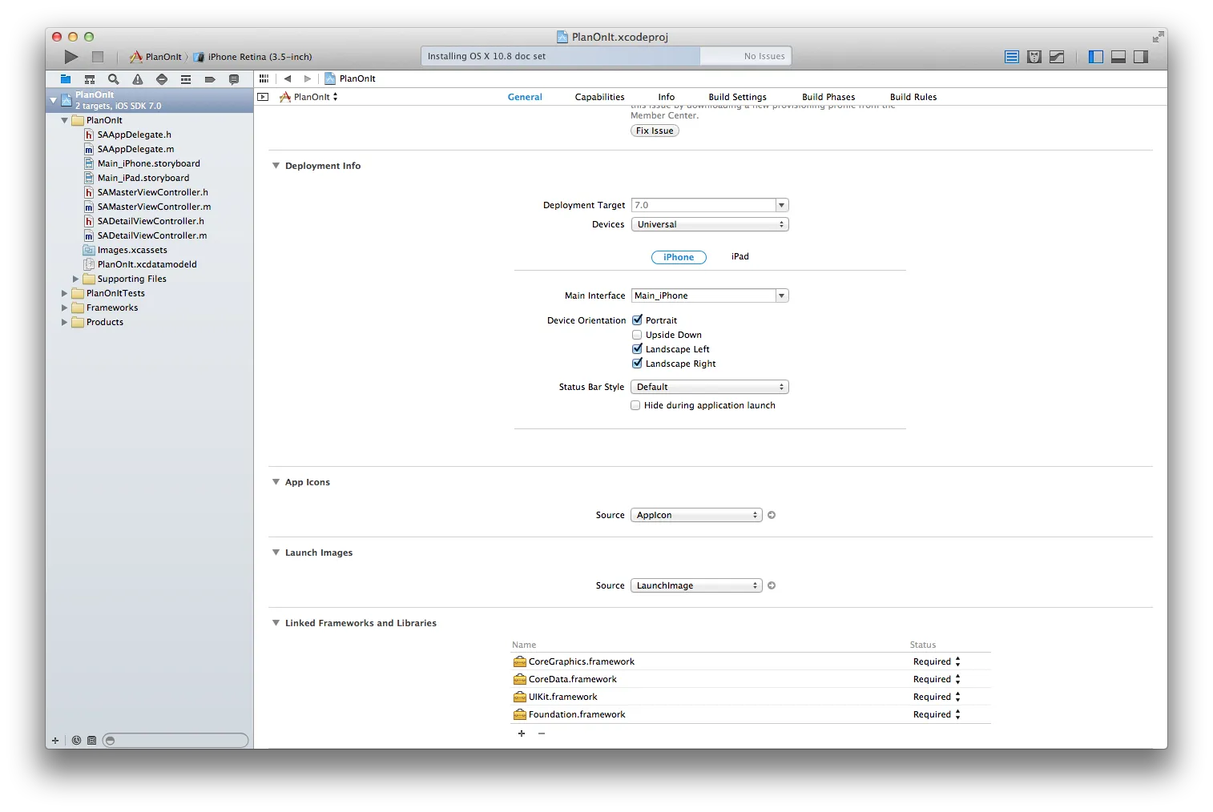Click the arrow next to AppIcon source

(772, 515)
